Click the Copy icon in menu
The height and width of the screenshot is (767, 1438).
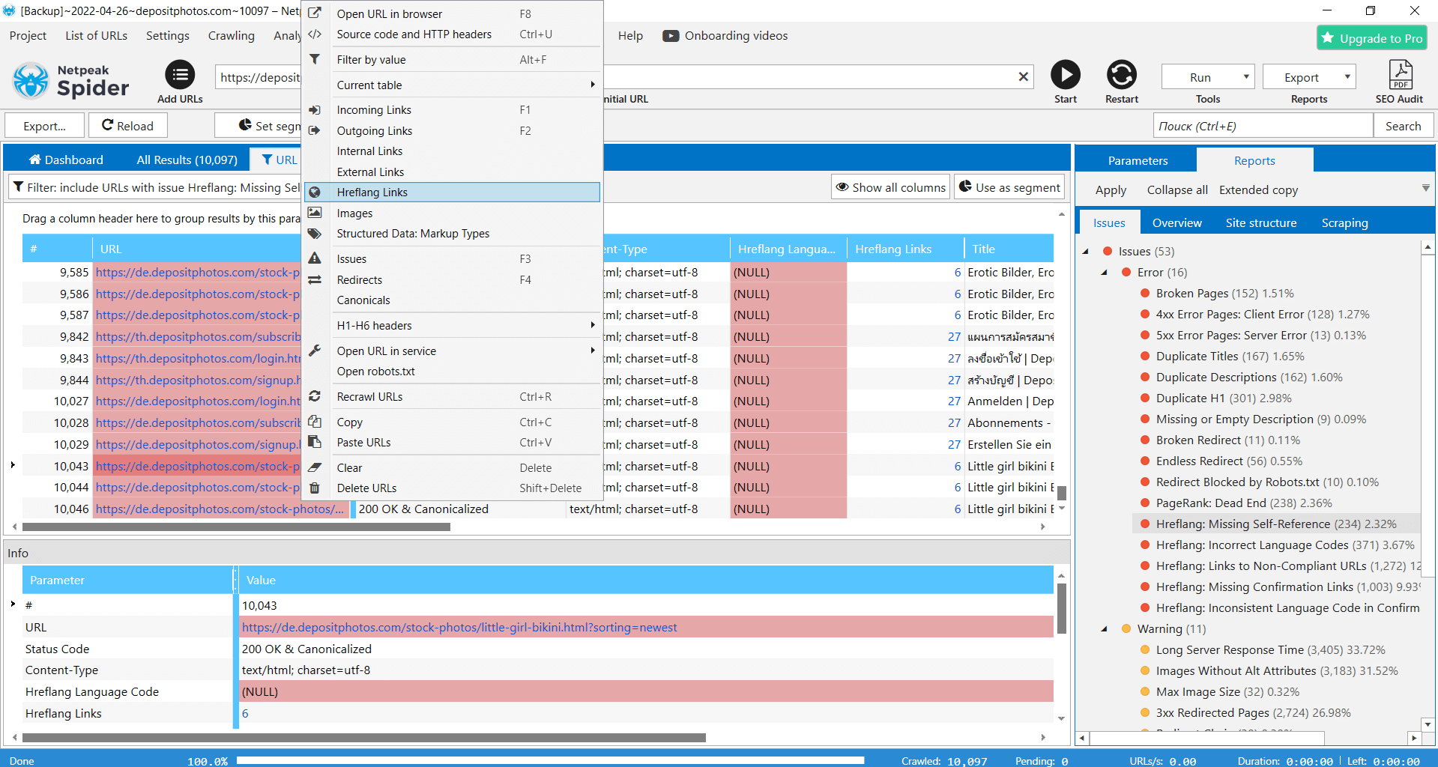coord(315,422)
